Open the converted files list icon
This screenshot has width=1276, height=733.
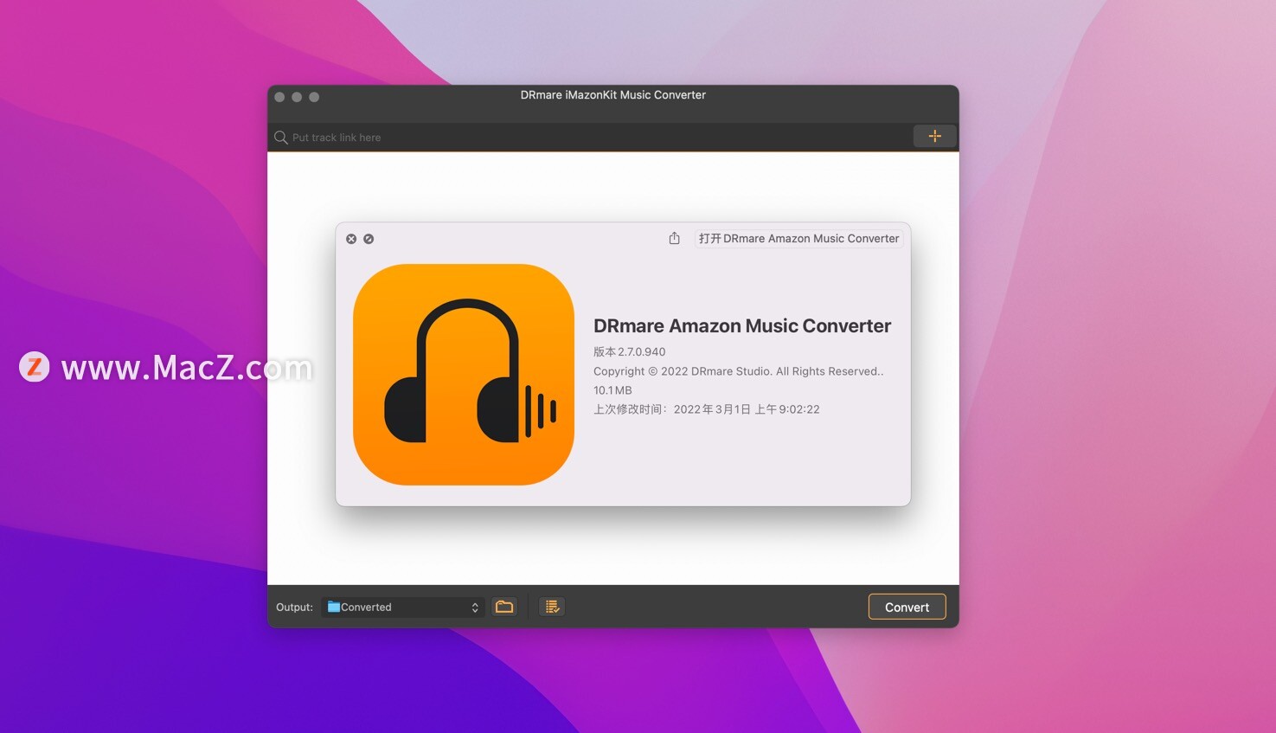[551, 607]
